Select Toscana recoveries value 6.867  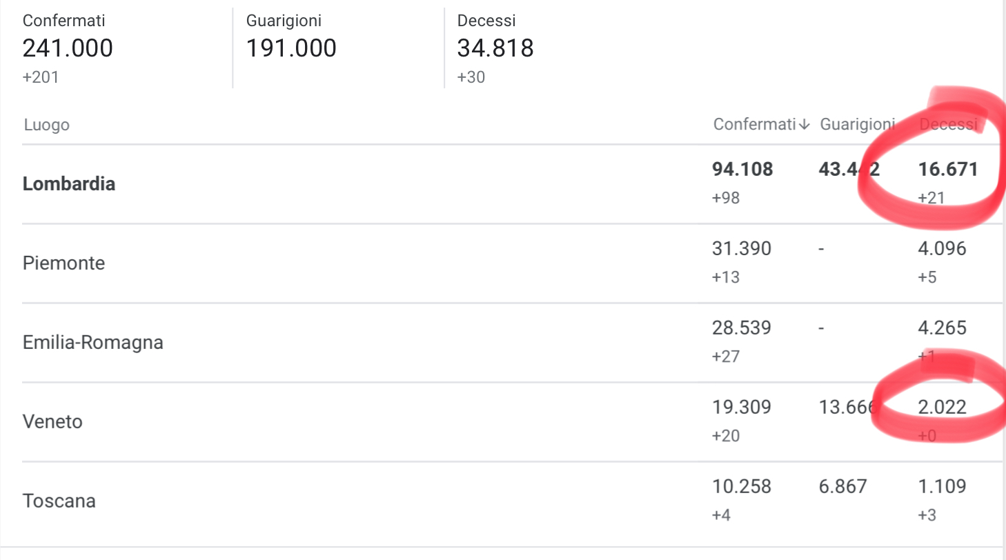point(842,486)
